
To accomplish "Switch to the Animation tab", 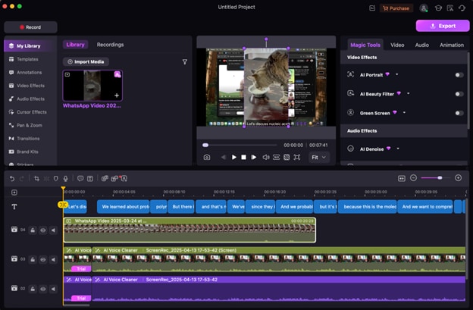I will pos(452,45).
